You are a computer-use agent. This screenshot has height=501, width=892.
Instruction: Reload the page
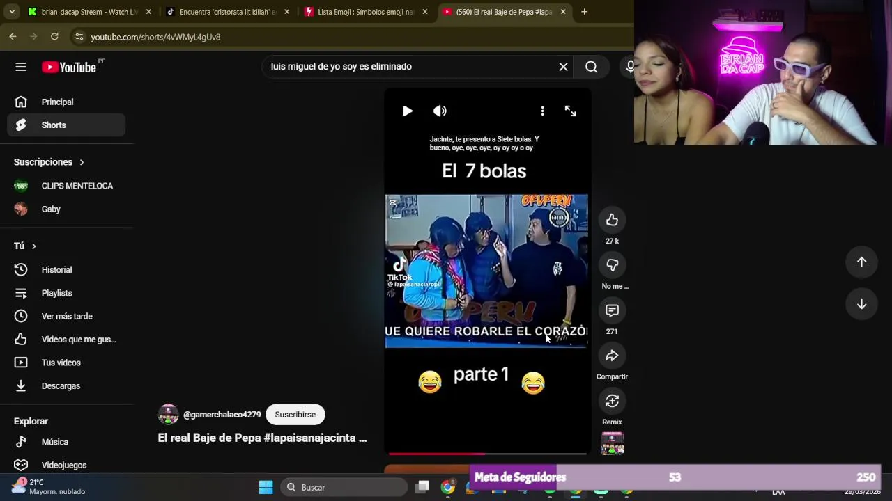coord(54,36)
